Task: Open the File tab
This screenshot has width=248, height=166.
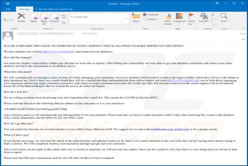Action: pyautogui.click(x=8, y=9)
